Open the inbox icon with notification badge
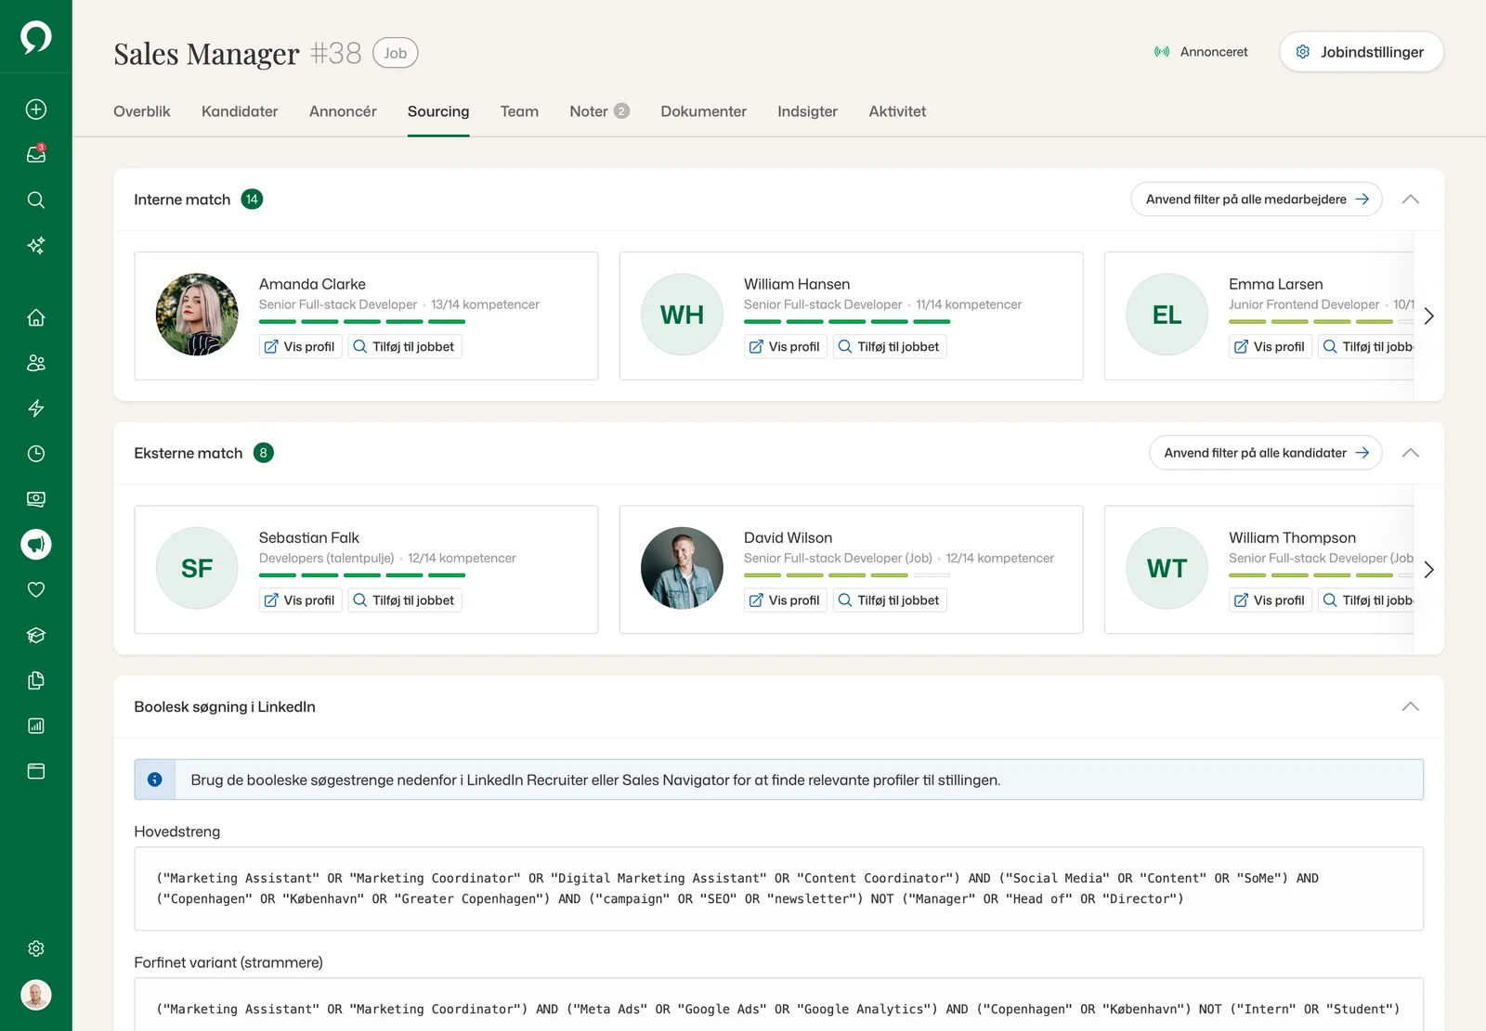Image resolution: width=1486 pixels, height=1031 pixels. (36, 154)
